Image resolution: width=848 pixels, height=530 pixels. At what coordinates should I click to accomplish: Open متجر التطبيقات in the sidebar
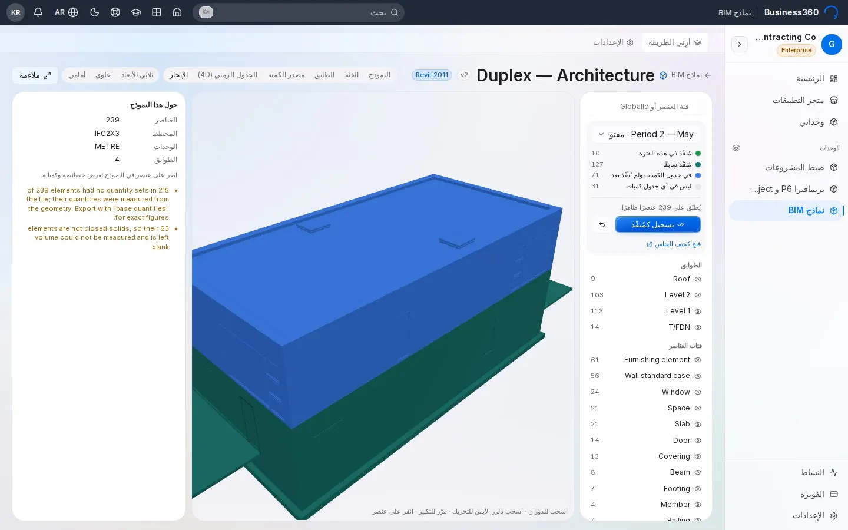(x=786, y=100)
